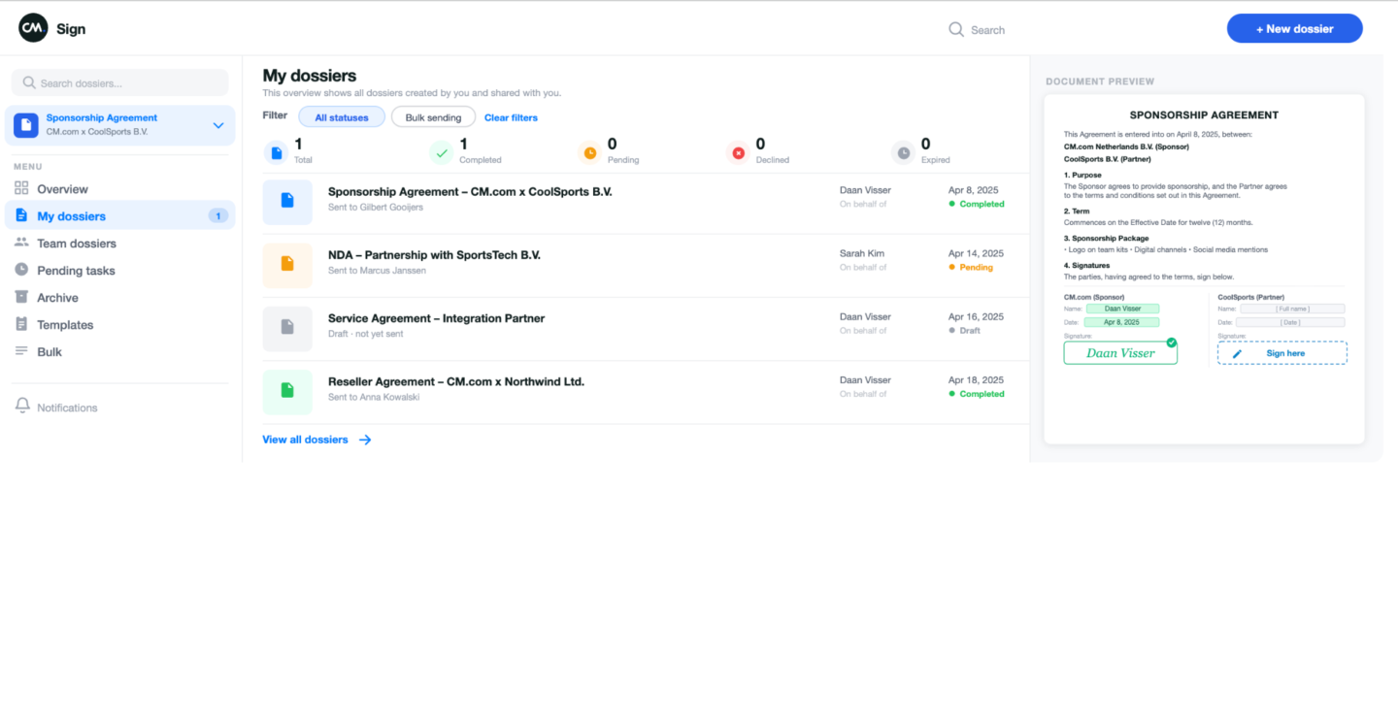Viewport: 1398px width, 718px height.
Task: Click the Expired grey clock icon
Action: click(x=904, y=152)
